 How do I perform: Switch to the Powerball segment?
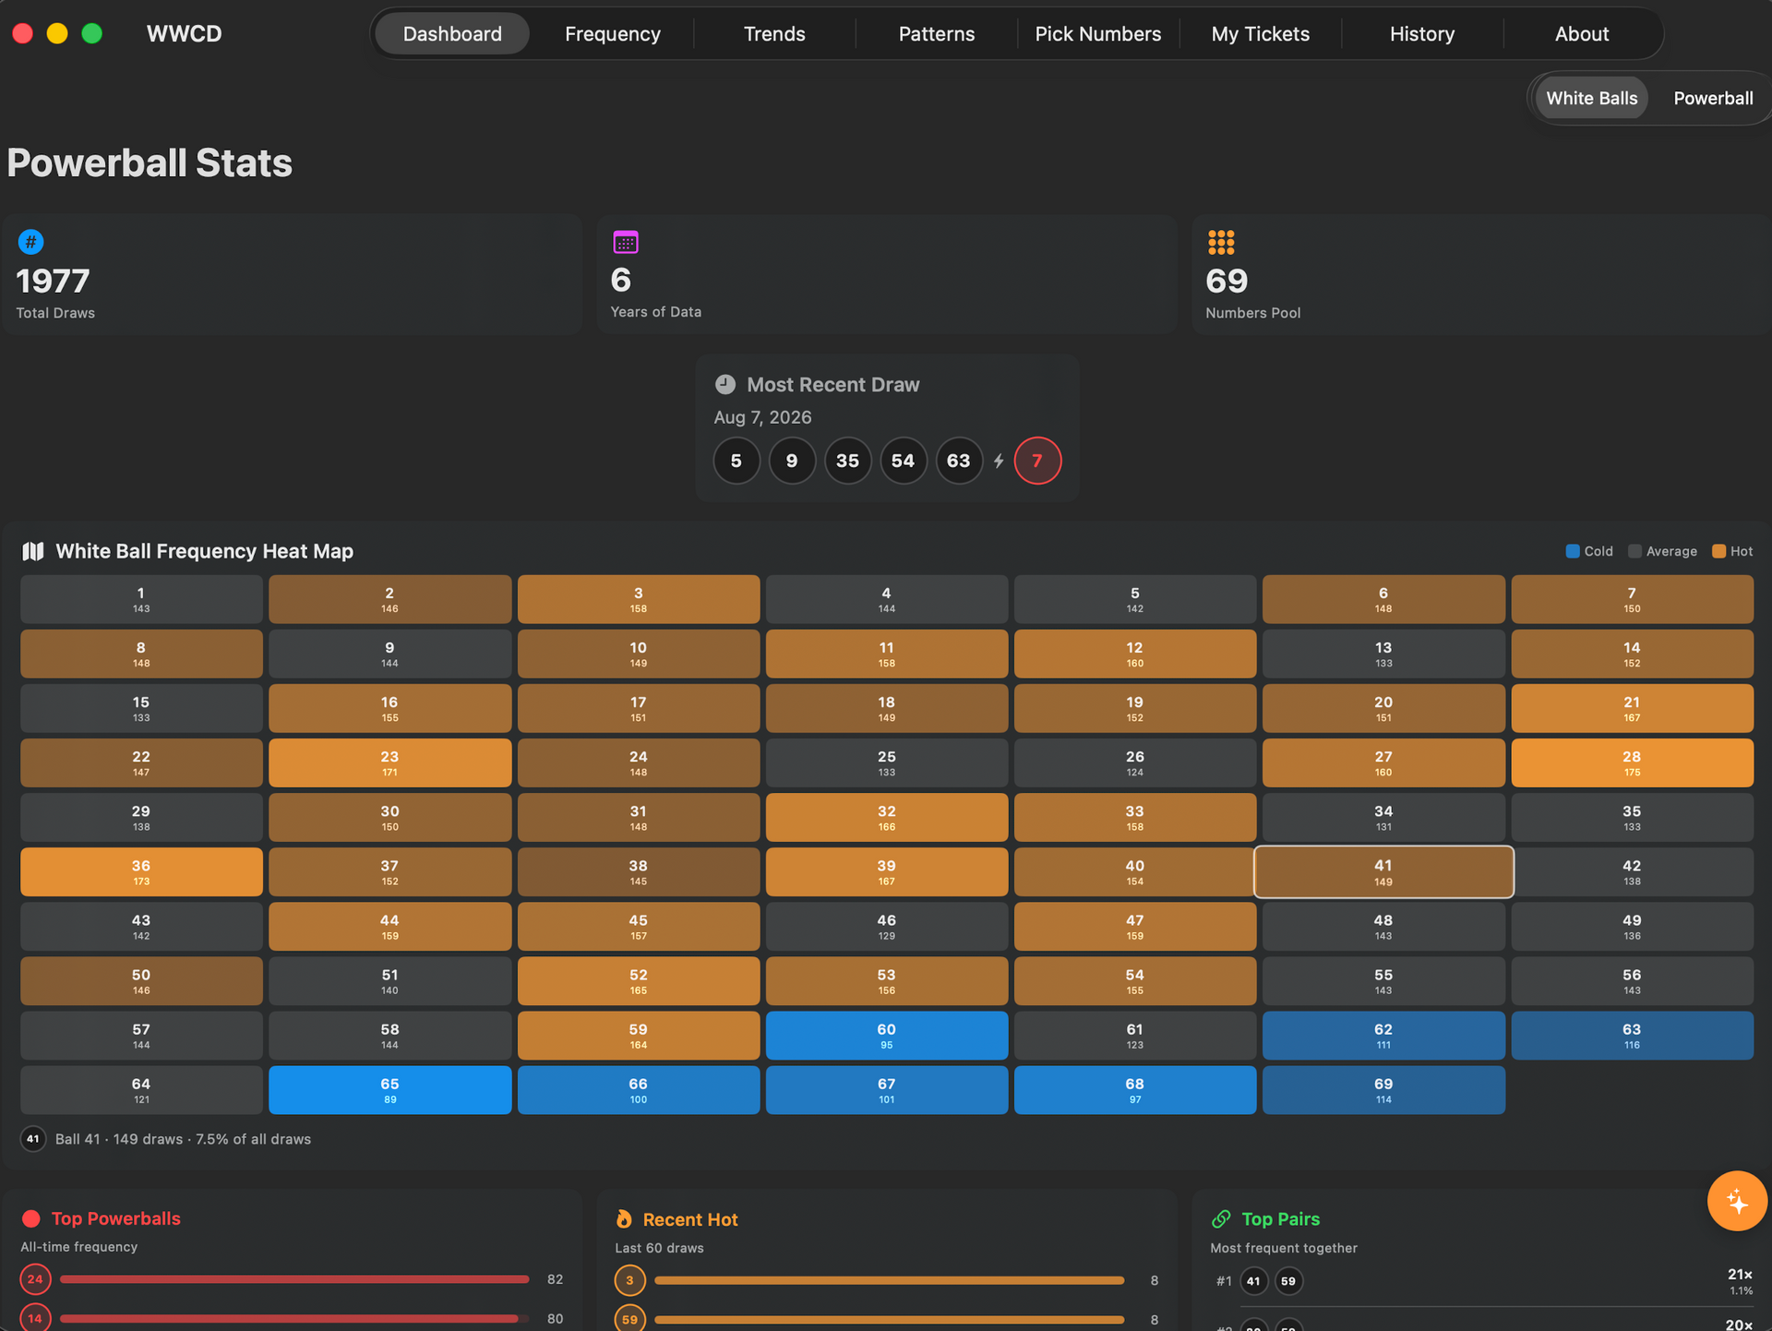click(1713, 98)
